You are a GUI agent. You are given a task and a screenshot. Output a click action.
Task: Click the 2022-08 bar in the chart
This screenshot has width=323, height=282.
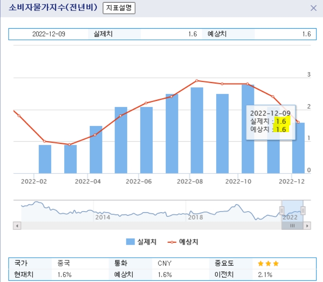point(197,130)
